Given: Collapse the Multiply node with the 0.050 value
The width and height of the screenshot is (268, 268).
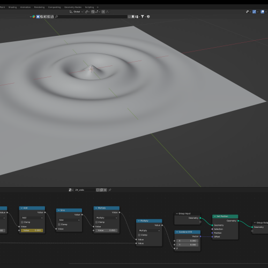Looking at the screenshot, I should pos(96,208).
